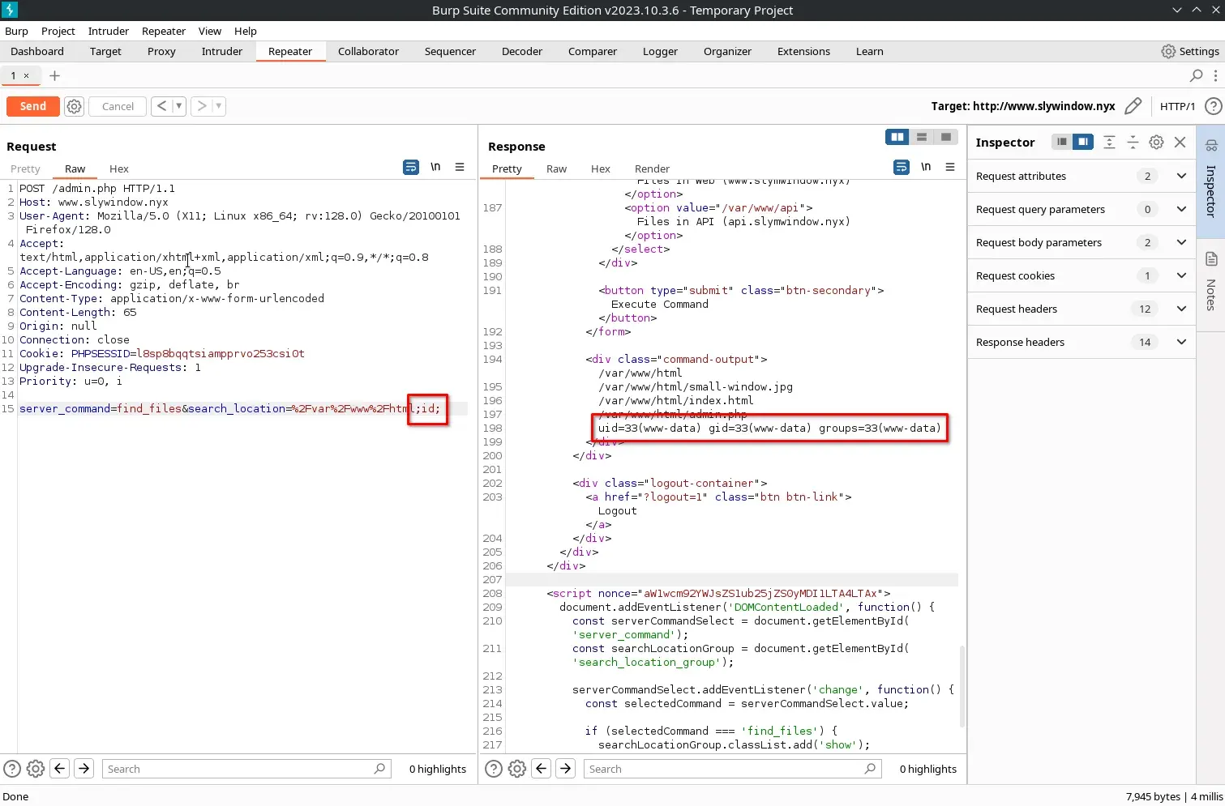
Task: Toggle line wrap in the Response editor
Action: point(902,167)
